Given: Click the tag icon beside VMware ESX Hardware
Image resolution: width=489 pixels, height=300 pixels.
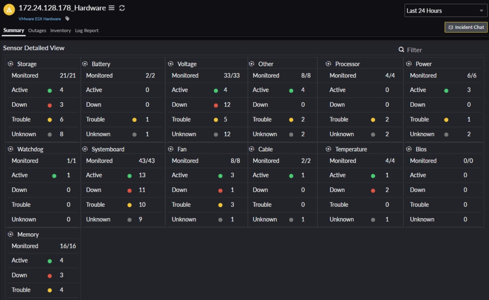Looking at the screenshot, I should click(x=67, y=19).
